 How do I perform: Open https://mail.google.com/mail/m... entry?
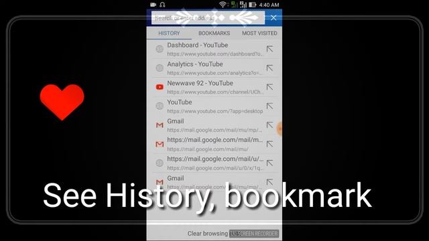214,144
